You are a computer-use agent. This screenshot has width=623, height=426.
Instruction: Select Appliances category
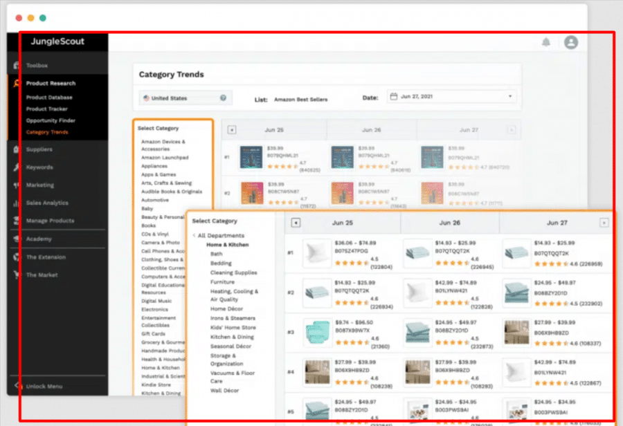click(x=154, y=166)
